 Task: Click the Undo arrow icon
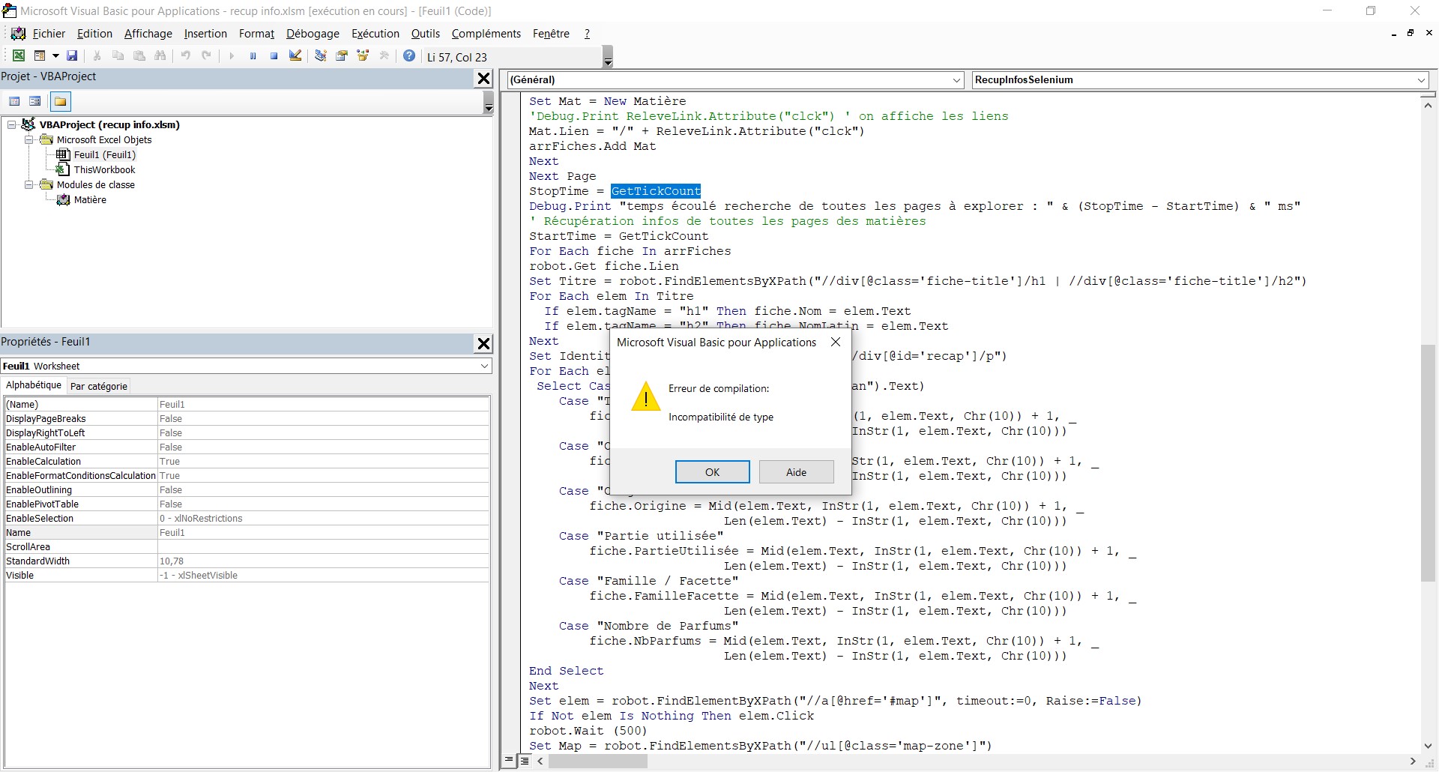pyautogui.click(x=185, y=56)
